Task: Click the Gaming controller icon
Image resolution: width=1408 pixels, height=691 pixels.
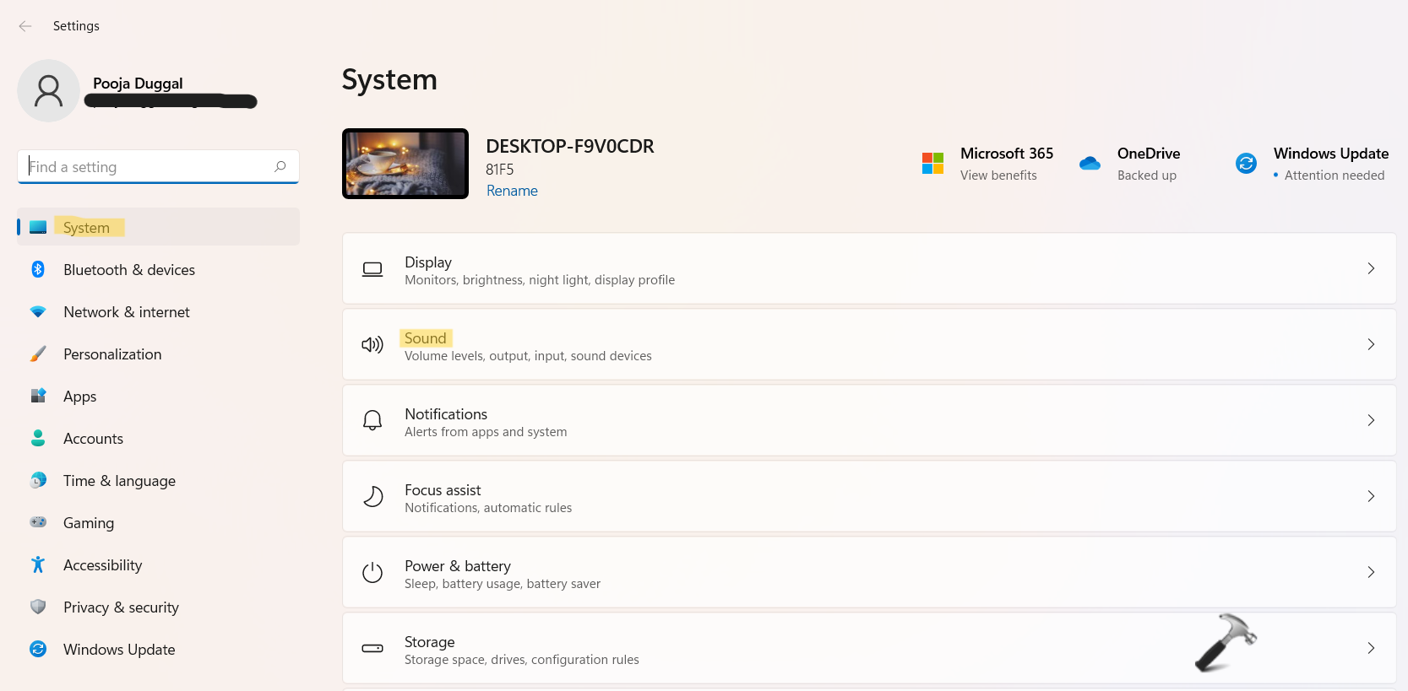Action: [38, 522]
